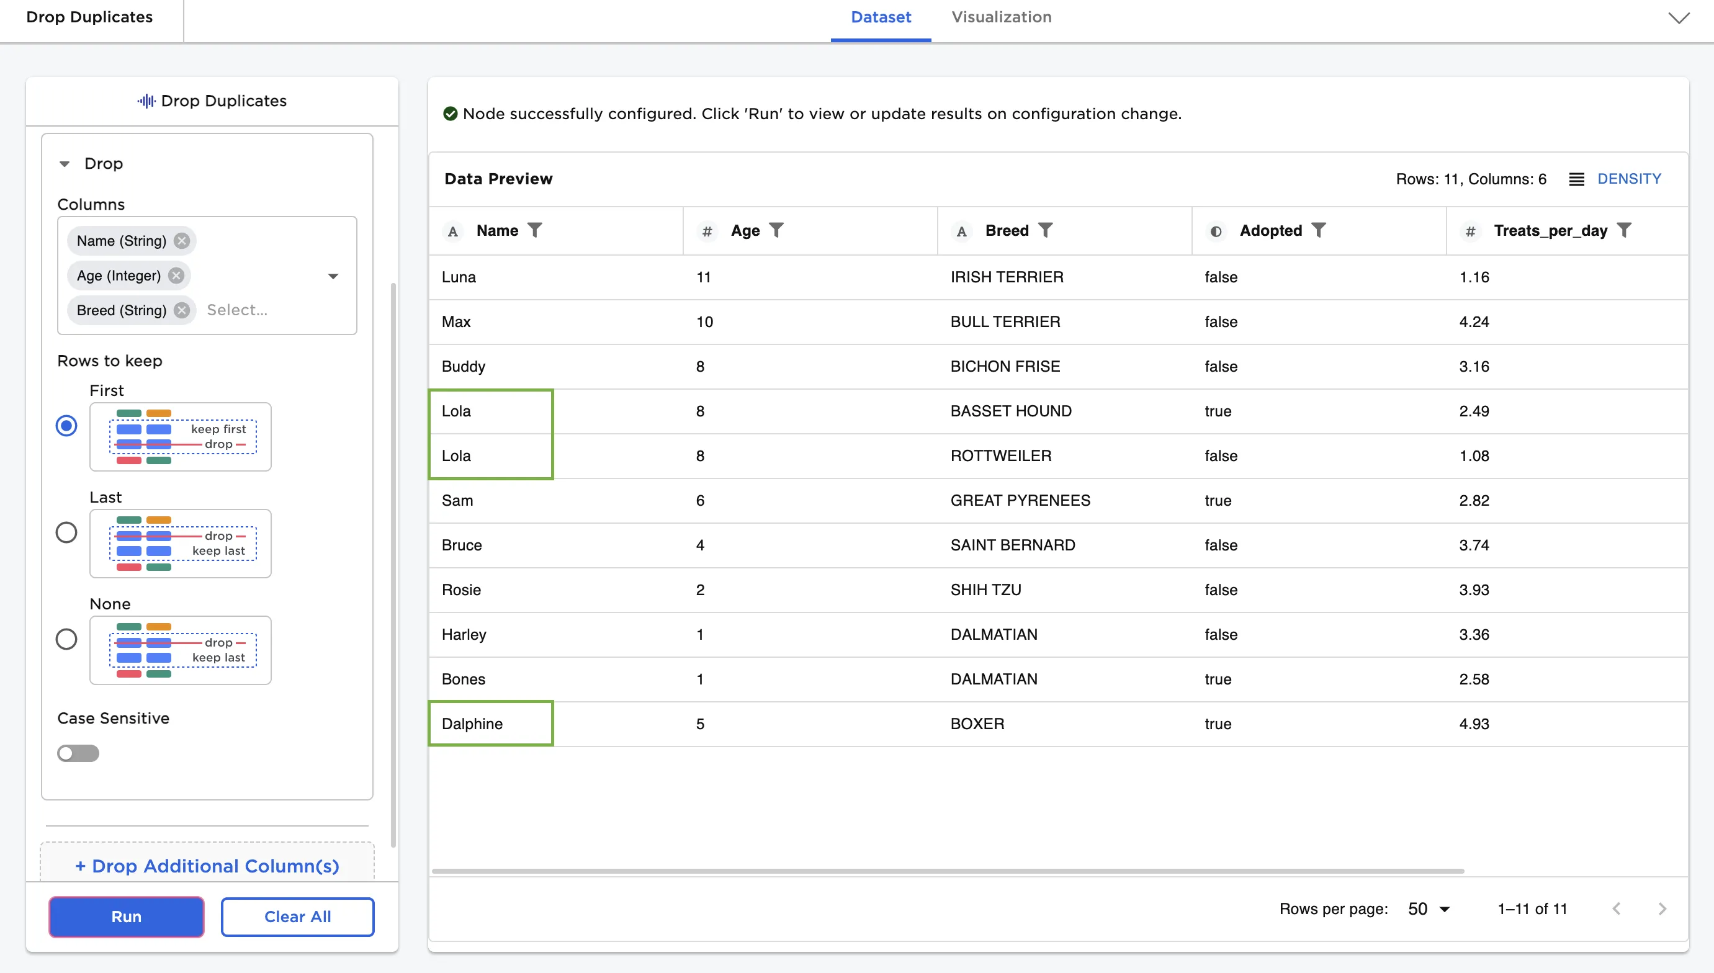Open the Adopted column filter
The width and height of the screenshot is (1714, 973).
[x=1319, y=231]
